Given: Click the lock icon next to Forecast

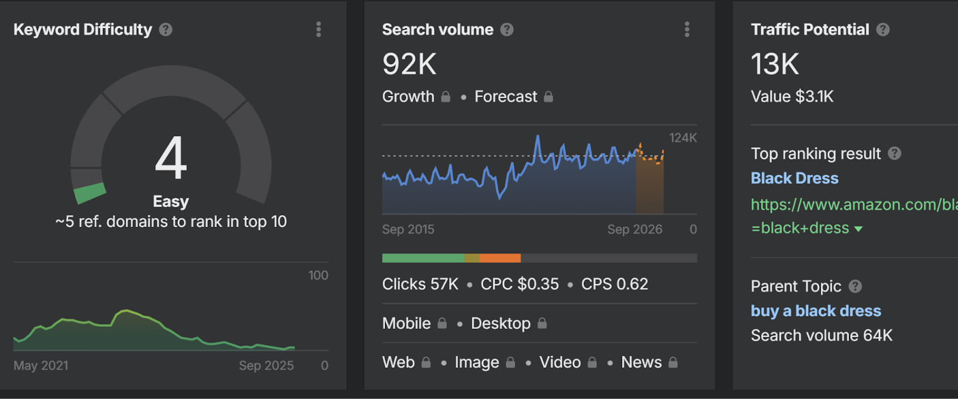Looking at the screenshot, I should coord(548,96).
